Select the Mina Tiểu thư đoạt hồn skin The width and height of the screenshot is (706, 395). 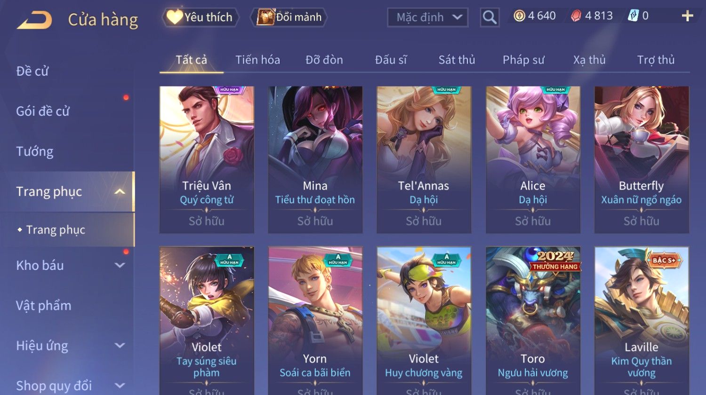pos(315,159)
